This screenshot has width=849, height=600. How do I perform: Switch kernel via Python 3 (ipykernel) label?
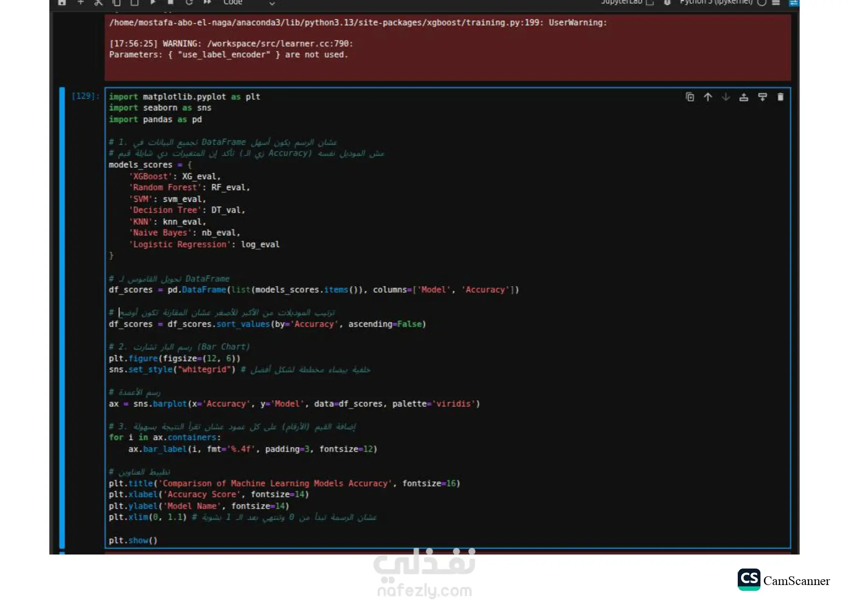coord(716,2)
